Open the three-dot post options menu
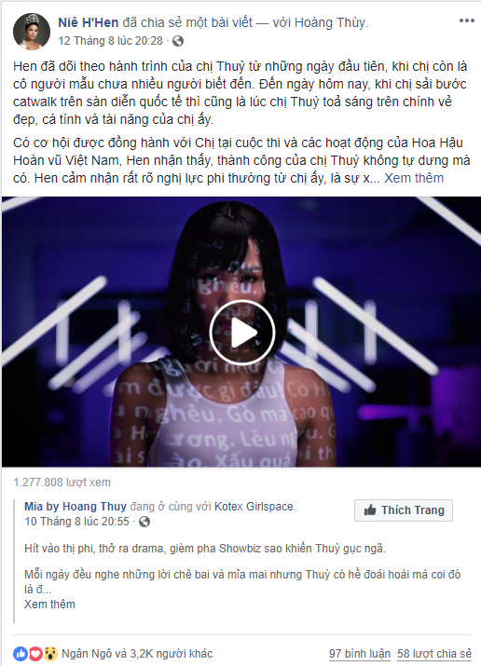This screenshot has width=481, height=666. [x=467, y=20]
